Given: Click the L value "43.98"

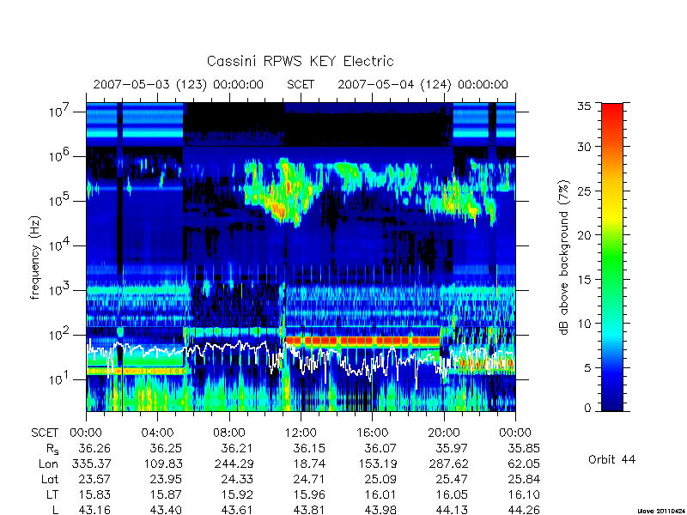Looking at the screenshot, I should click(380, 510).
